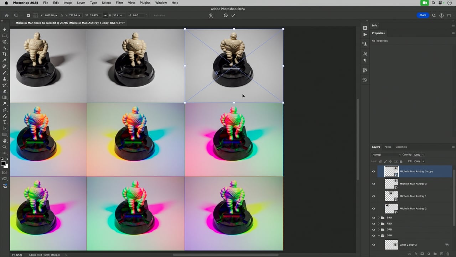Switch to the Paths tab
This screenshot has width=456, height=257.
point(388,147)
